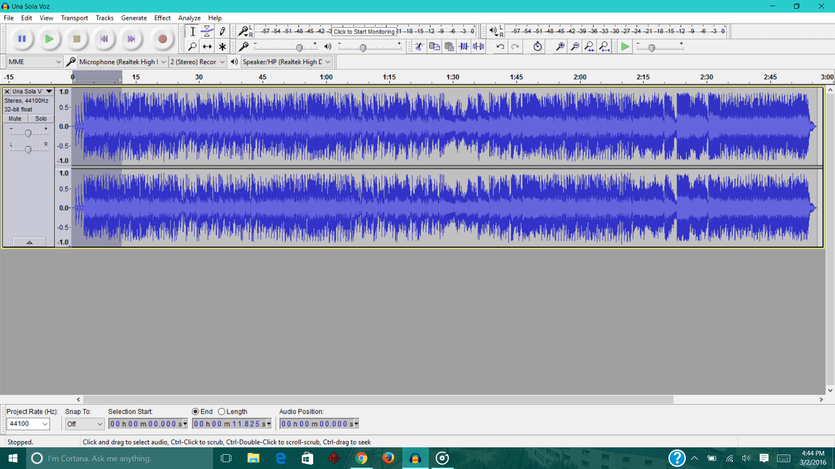Click the Undo arrow icon
Image resolution: width=835 pixels, height=469 pixels.
tap(500, 46)
